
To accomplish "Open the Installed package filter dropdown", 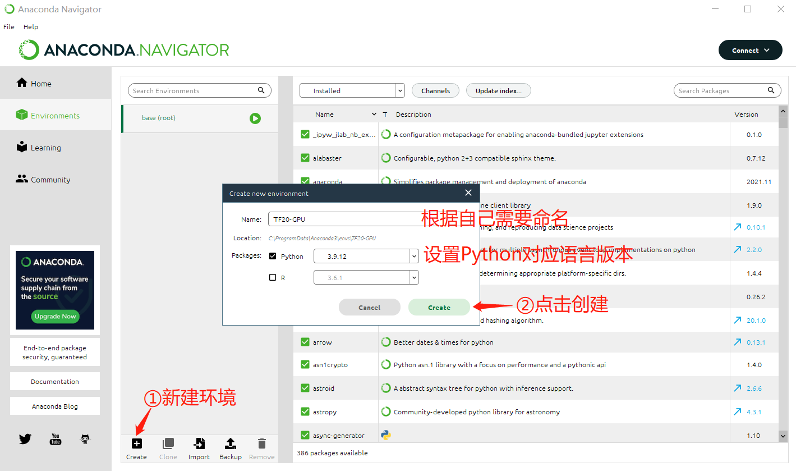I will point(352,90).
